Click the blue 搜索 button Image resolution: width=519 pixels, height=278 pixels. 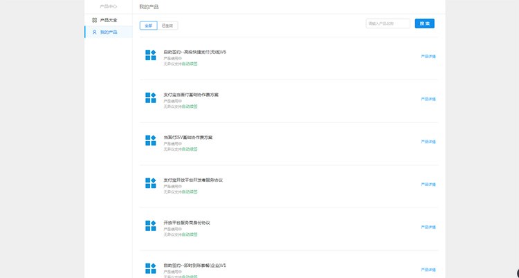425,24
